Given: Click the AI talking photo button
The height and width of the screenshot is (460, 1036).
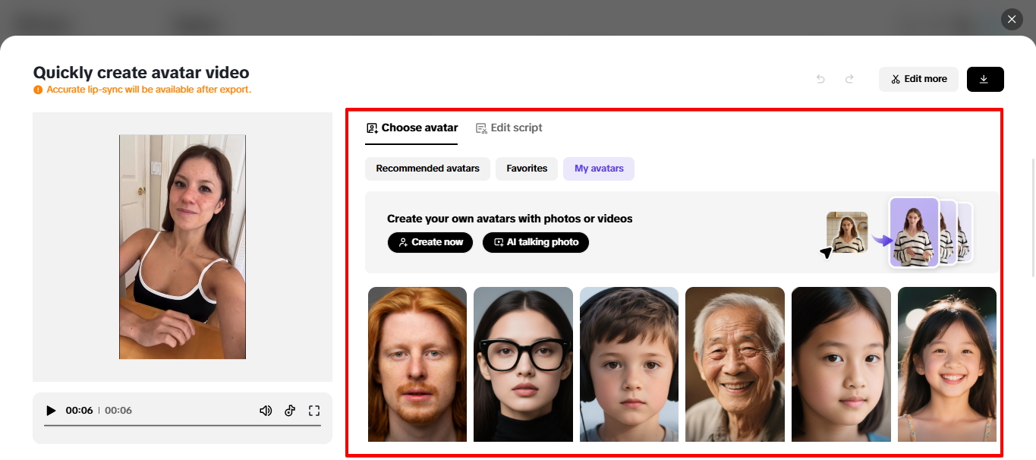Looking at the screenshot, I should pyautogui.click(x=535, y=242).
